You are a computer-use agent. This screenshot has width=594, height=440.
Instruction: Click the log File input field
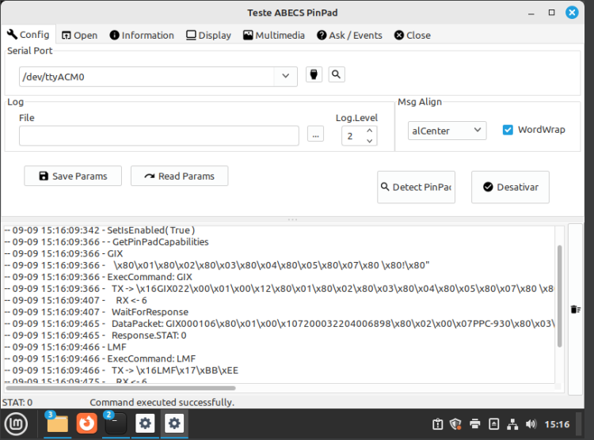point(159,135)
